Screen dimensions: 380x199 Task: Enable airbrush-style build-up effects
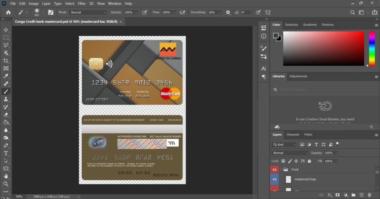[182, 12]
